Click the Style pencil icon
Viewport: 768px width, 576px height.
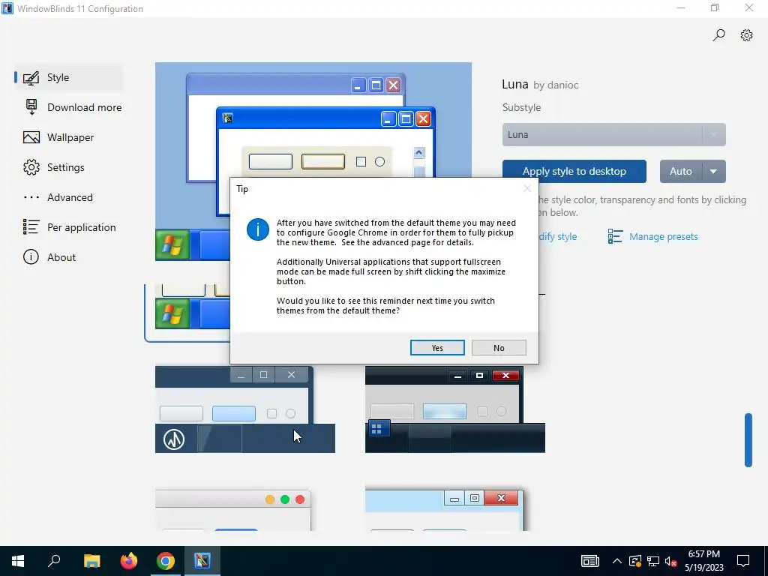tap(31, 77)
